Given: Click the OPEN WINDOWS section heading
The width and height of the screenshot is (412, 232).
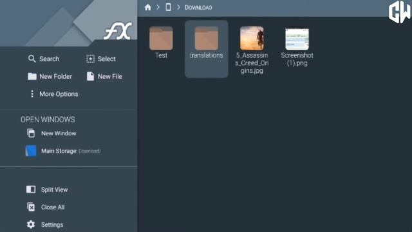Looking at the screenshot, I should (x=48, y=120).
